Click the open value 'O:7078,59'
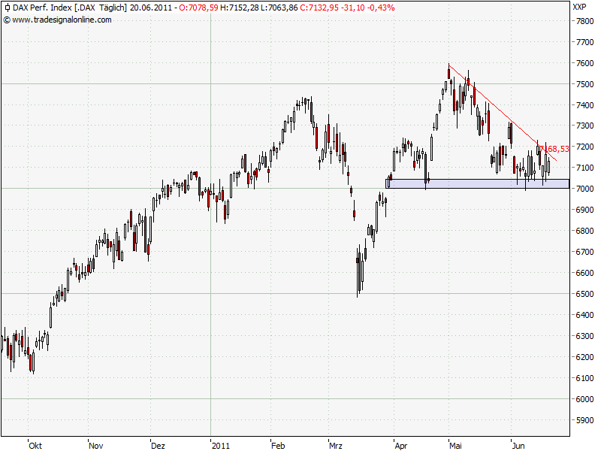Viewport: 601px width, 451px height. point(198,8)
